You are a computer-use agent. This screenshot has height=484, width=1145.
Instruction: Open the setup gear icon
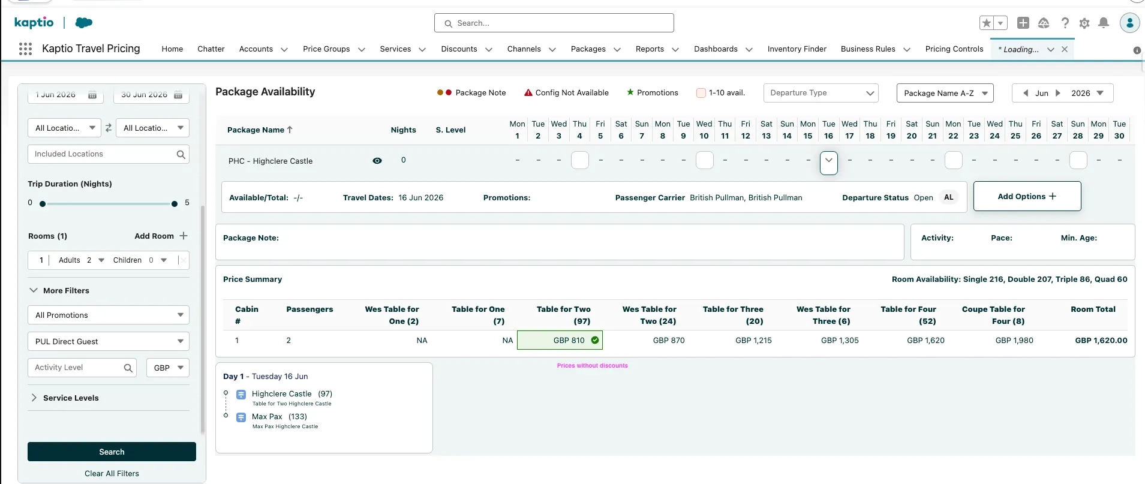[1084, 23]
